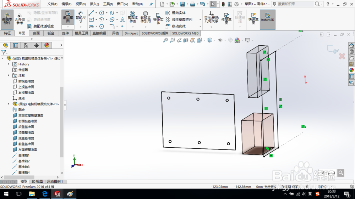This screenshot has width=355, height=199.
Task: Select the sketch Text (A) tool
Action: 122,19
